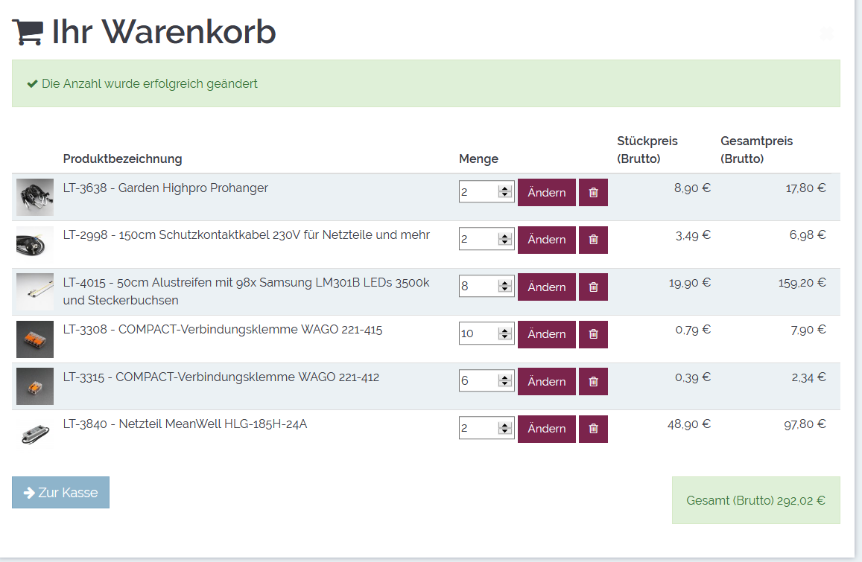862x562 pixels.
Task: Increase quantity of Garden Highpro Prohanger
Action: point(506,189)
